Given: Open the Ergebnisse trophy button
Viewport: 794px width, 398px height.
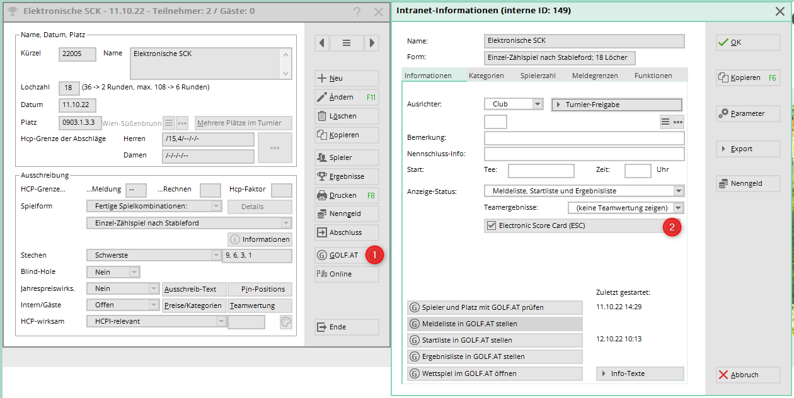Looking at the screenshot, I should point(347,176).
